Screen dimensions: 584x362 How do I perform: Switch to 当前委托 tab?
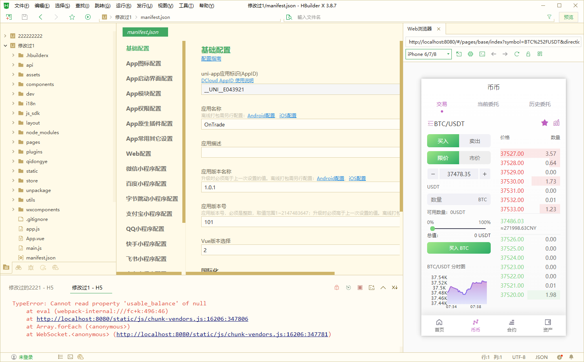tap(488, 104)
